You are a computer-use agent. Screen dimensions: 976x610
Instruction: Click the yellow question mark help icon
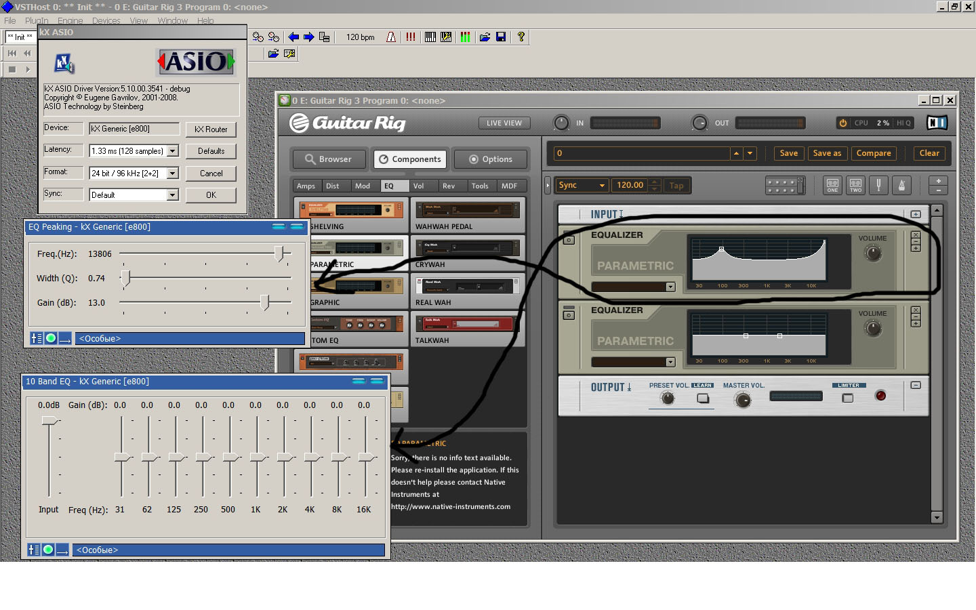(x=521, y=37)
